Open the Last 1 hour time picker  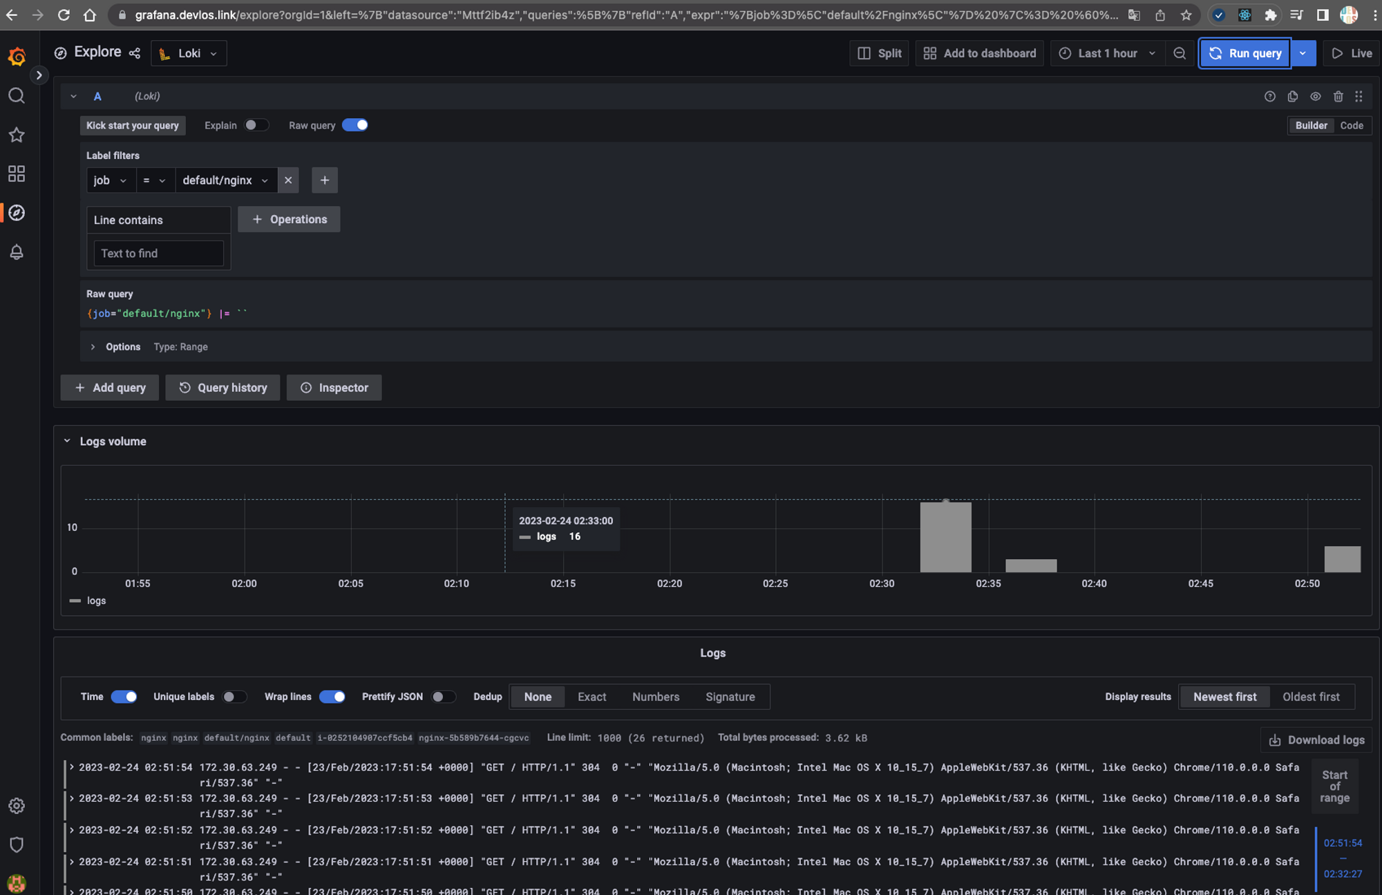click(1107, 53)
